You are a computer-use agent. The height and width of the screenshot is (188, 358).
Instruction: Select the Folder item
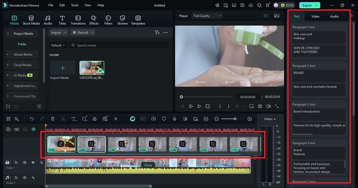point(22,44)
